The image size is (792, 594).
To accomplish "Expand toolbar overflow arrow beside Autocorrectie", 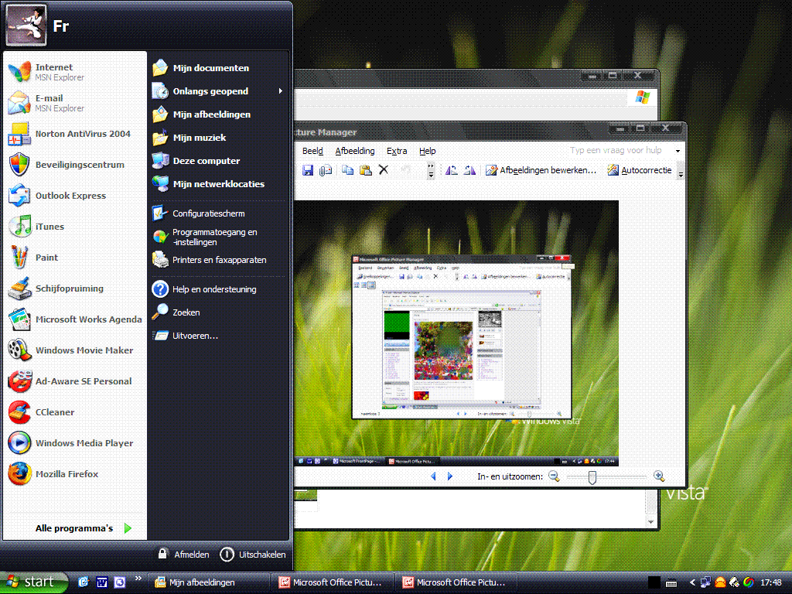I will 681,170.
